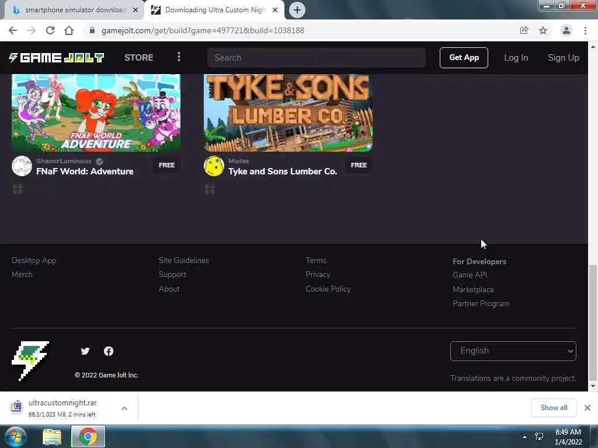
Task: Open the Partner Program link
Action: 481,303
